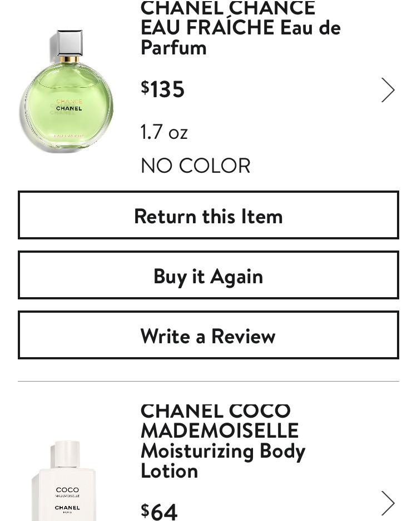Open Chance Eau Fraîche details via right chevron
This screenshot has width=417, height=521.
[x=388, y=90]
